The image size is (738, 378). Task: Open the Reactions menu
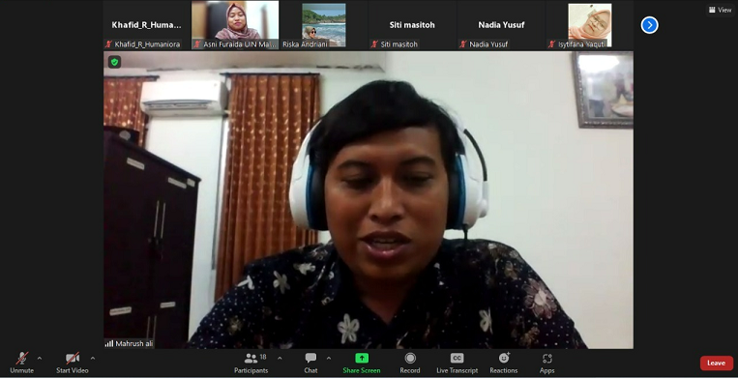(504, 363)
